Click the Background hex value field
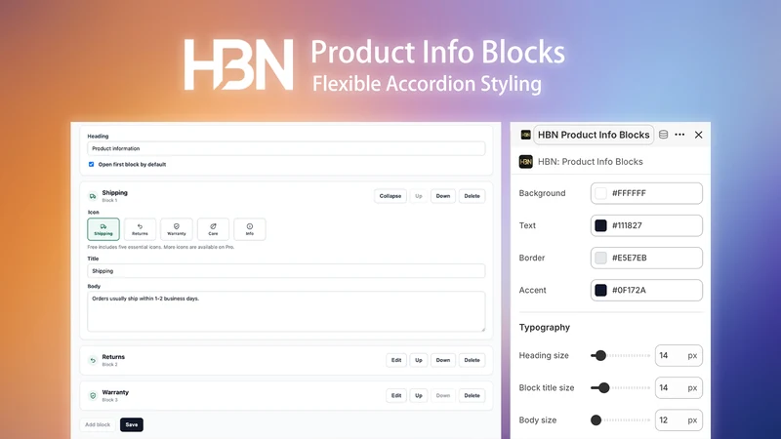781x439 pixels. coord(646,193)
